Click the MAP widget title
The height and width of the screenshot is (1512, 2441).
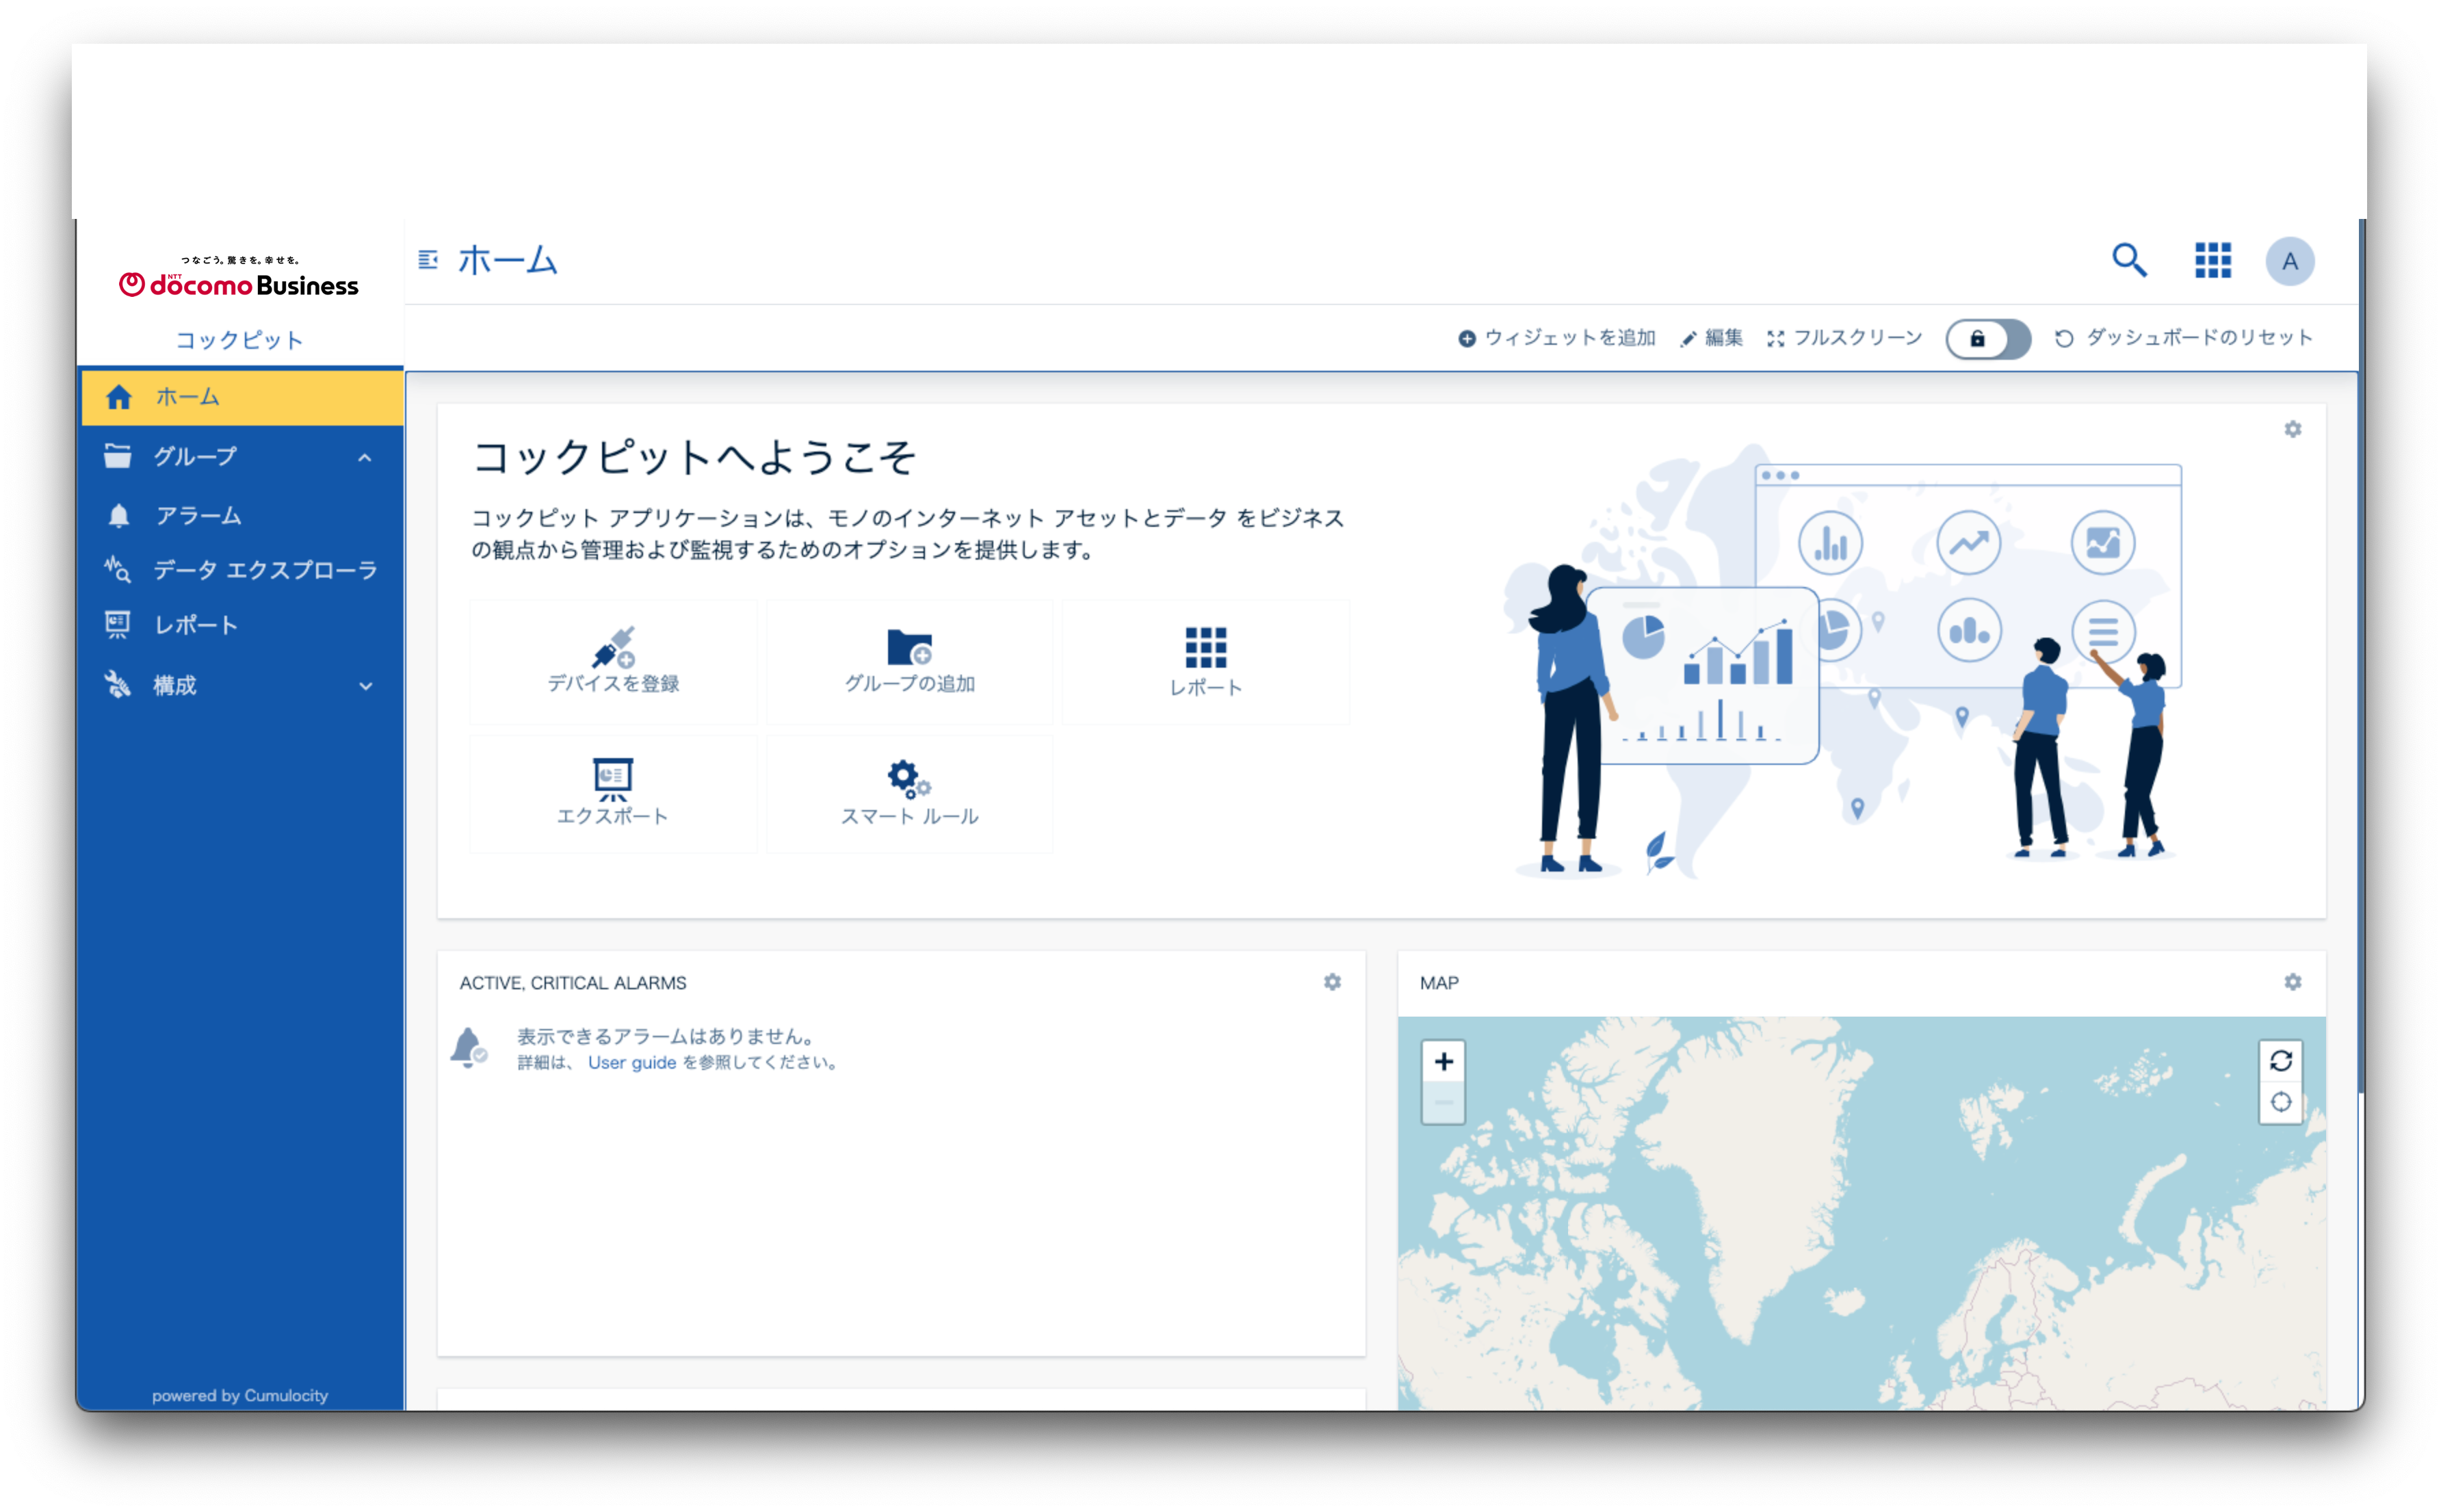(1439, 983)
